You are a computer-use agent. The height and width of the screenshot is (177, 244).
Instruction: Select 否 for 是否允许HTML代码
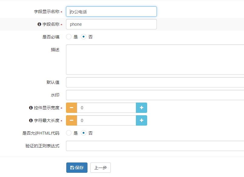(84, 133)
